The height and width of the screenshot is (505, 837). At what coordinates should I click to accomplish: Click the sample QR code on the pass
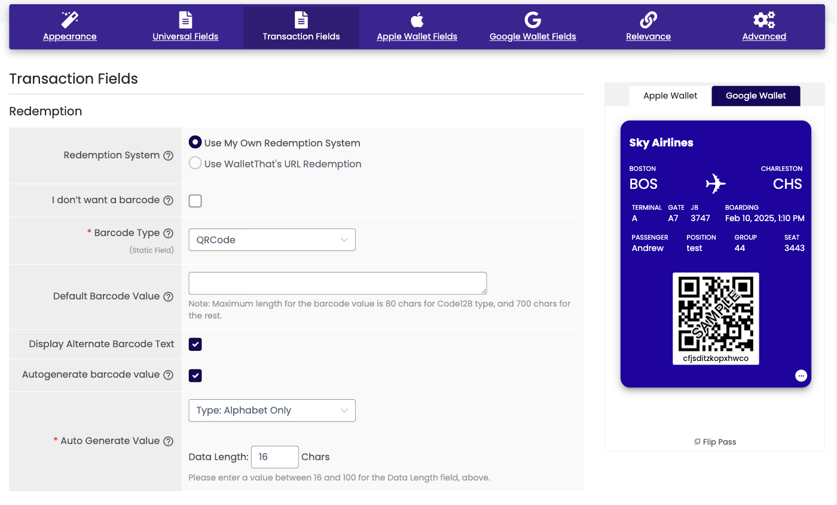click(x=716, y=313)
